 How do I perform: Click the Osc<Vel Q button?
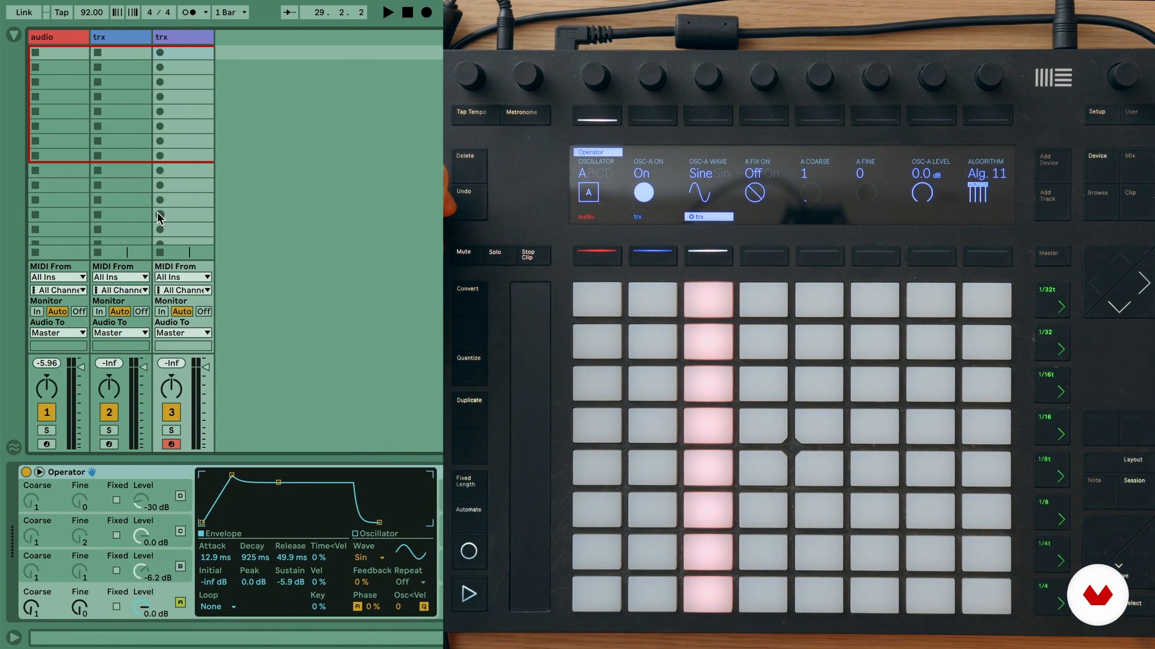pos(424,606)
